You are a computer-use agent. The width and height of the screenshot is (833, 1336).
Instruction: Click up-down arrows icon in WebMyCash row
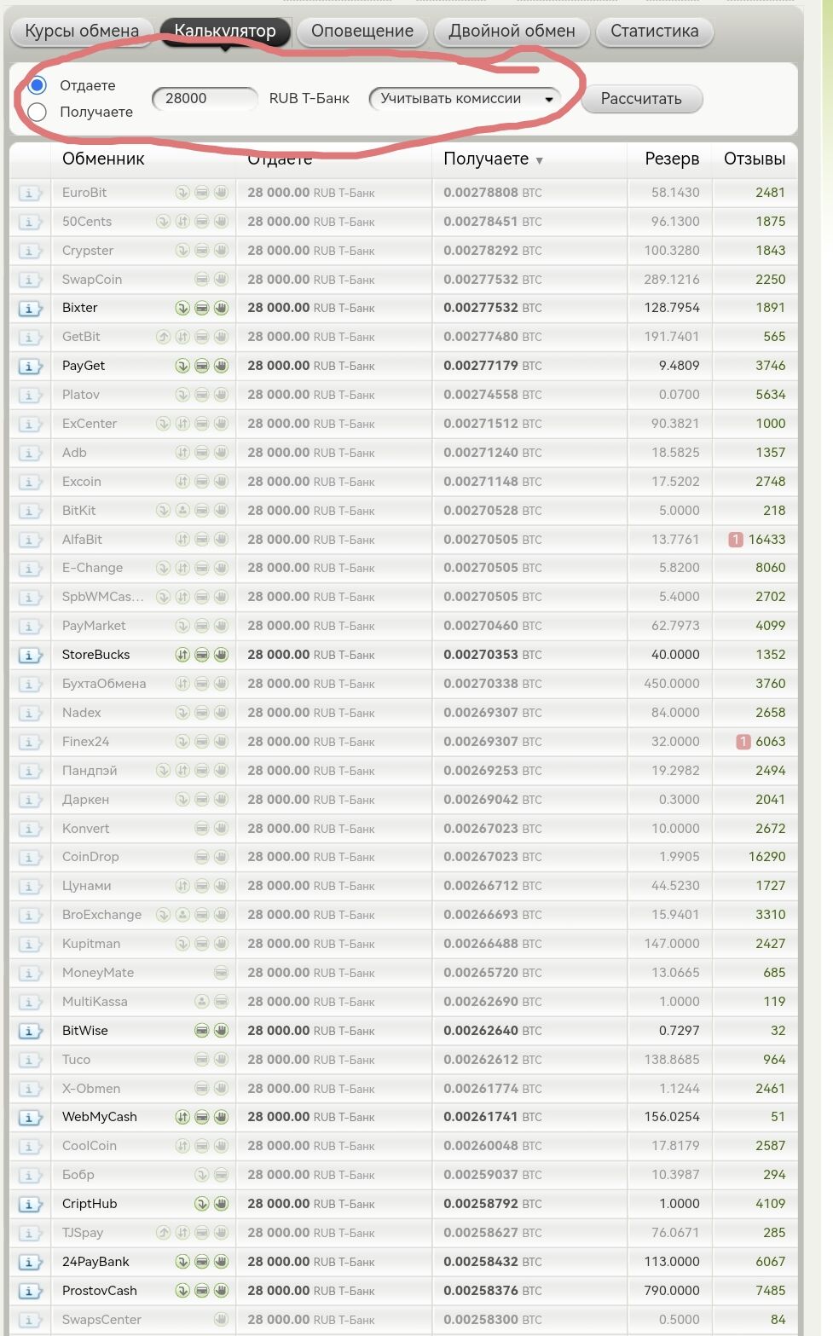(x=182, y=1117)
